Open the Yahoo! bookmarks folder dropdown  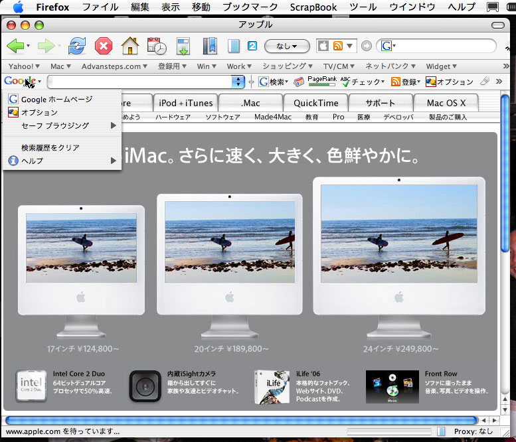pyautogui.click(x=24, y=66)
